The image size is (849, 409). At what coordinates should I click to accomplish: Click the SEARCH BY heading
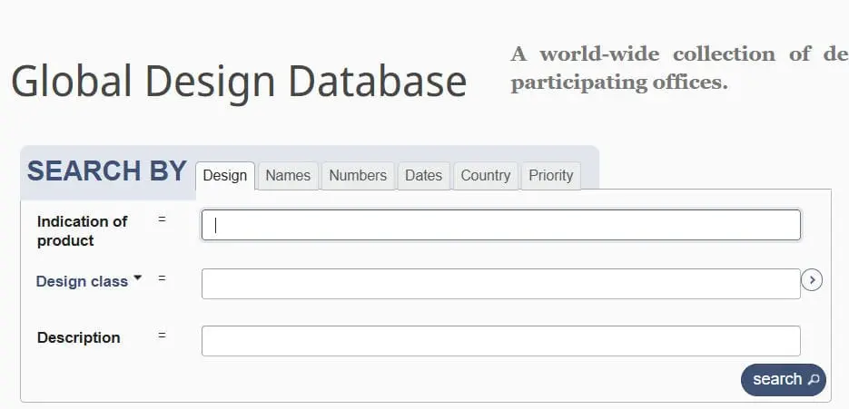click(106, 170)
